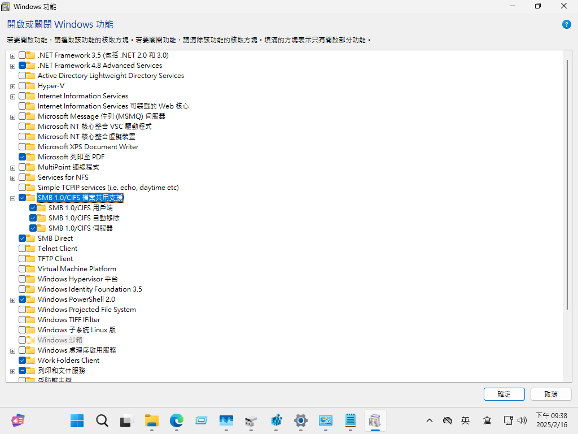Open Settings gear icon in taskbar
Screen dimensions: 578x434
[301, 420]
